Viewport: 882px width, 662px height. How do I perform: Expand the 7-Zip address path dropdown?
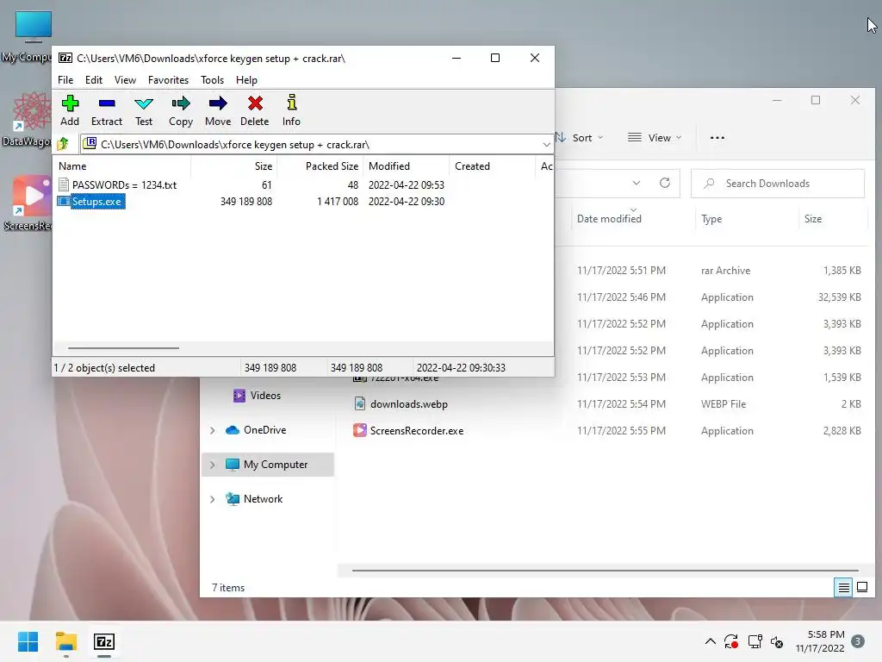click(546, 145)
